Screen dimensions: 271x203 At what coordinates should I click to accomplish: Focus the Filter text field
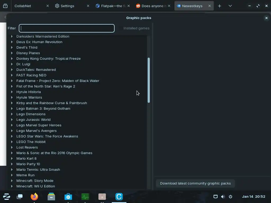[x=67, y=28]
